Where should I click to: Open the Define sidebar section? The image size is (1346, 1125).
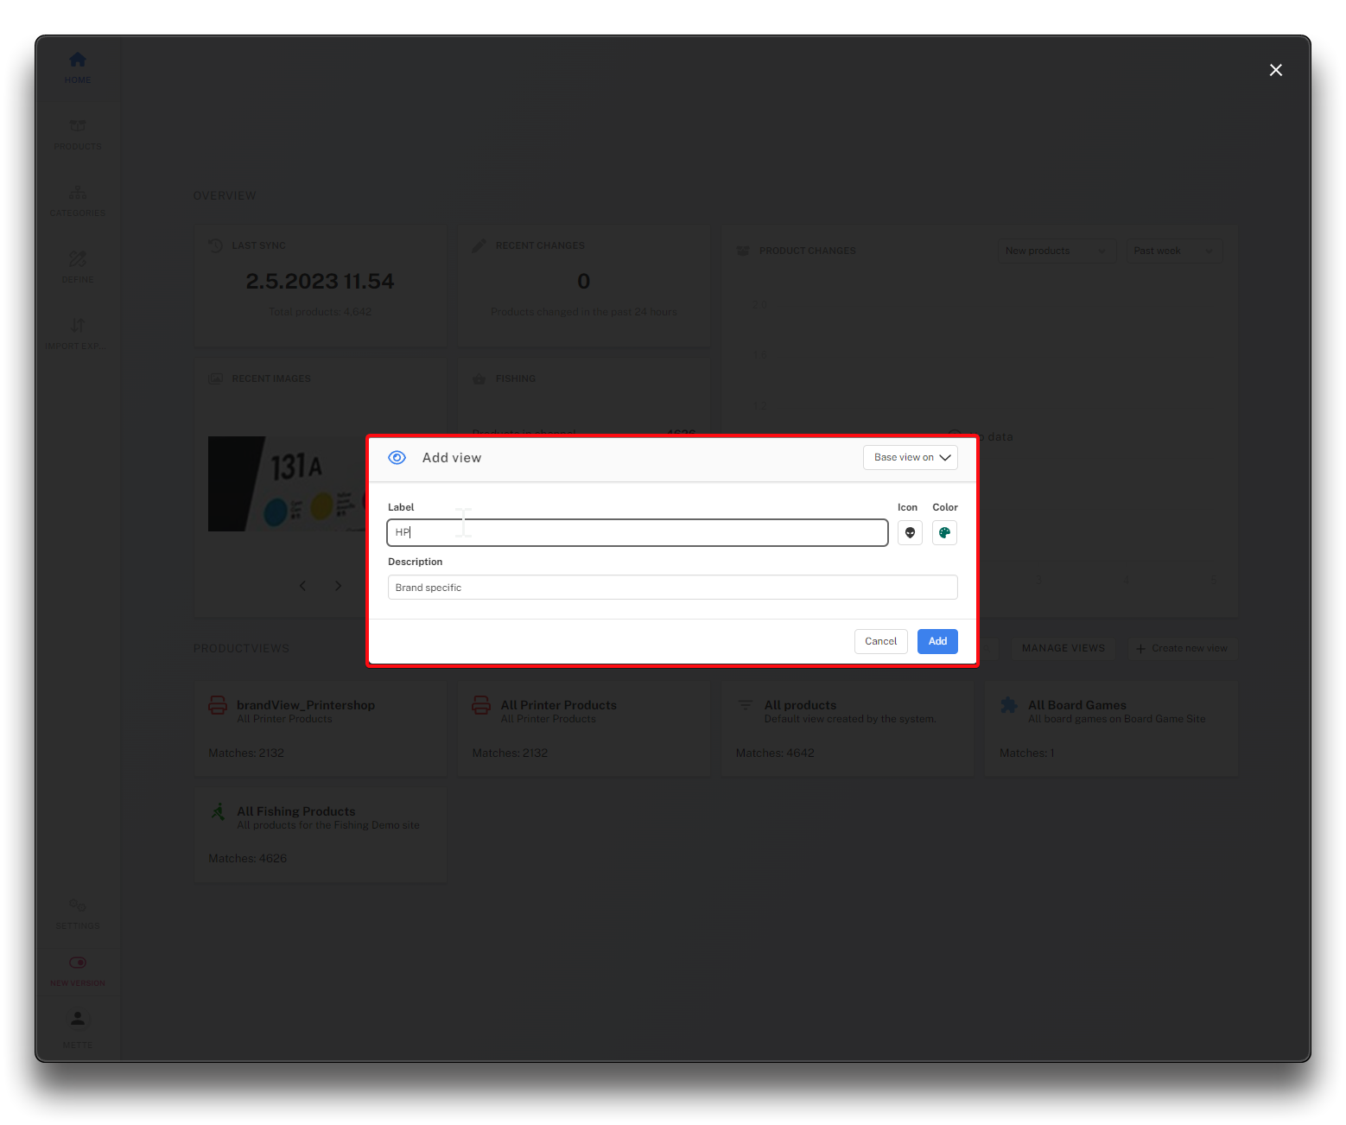pyautogui.click(x=78, y=260)
